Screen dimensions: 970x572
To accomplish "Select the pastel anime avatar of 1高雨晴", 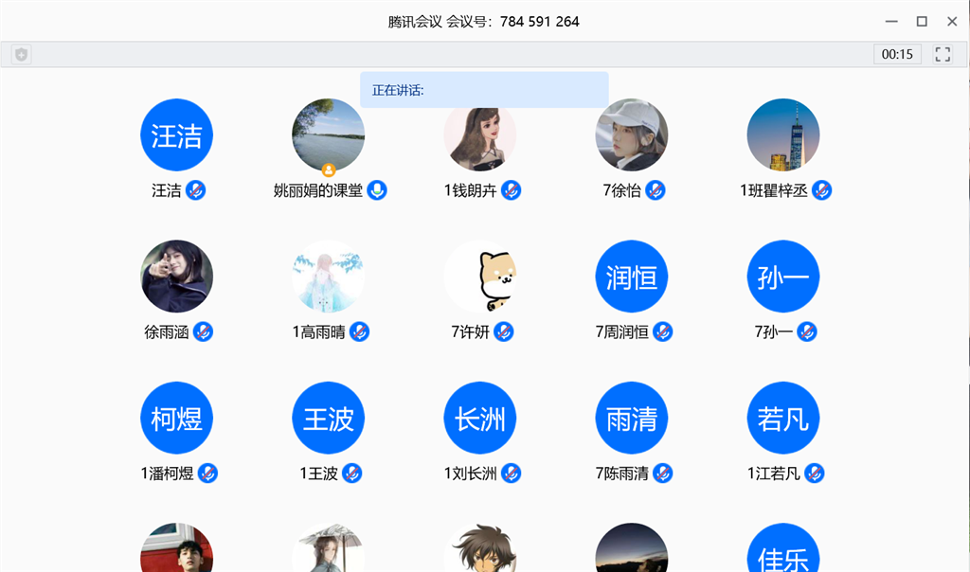I will click(329, 277).
